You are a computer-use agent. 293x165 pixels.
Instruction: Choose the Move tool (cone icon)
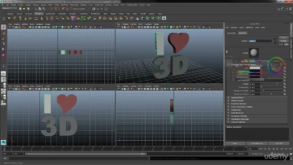tap(3, 44)
